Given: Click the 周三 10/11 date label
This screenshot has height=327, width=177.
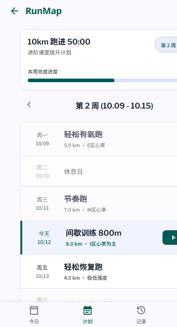Looking at the screenshot, I should (42, 204).
